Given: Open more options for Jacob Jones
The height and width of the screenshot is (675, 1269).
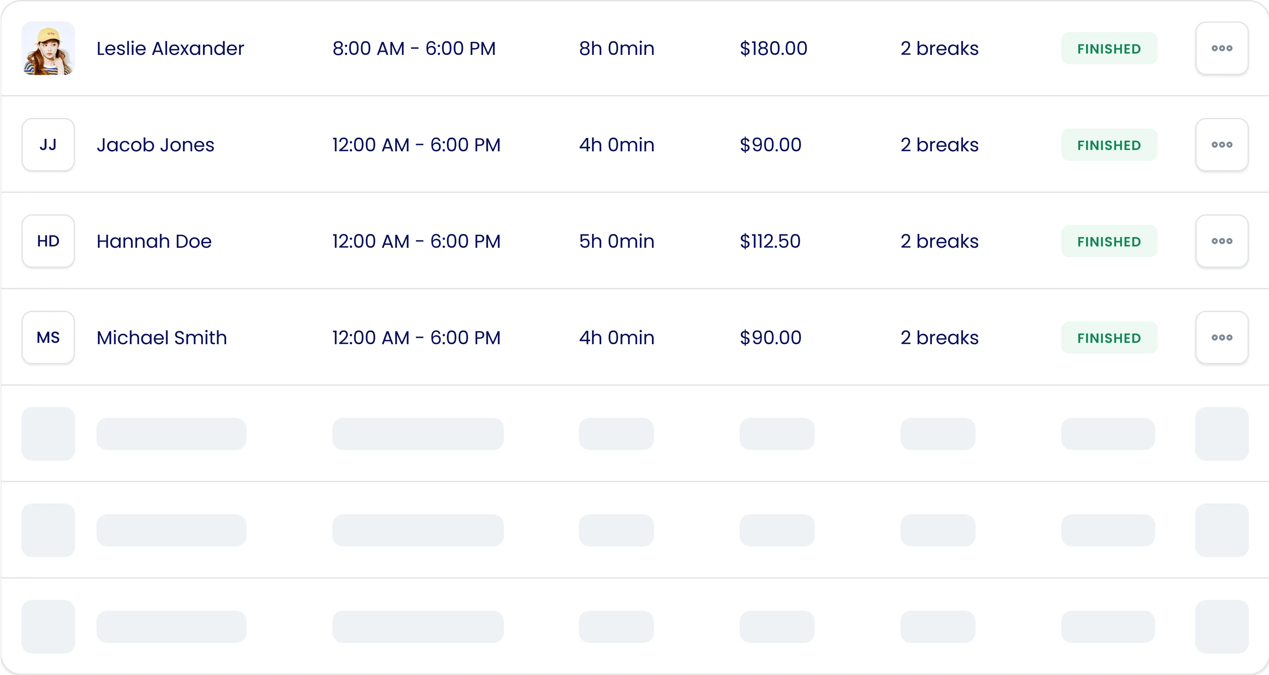Looking at the screenshot, I should pos(1222,145).
